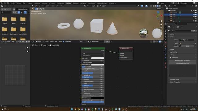This screenshot has width=198, height=111.
Task: Open the Modifiers wrench tab icon
Action: click(166, 49)
